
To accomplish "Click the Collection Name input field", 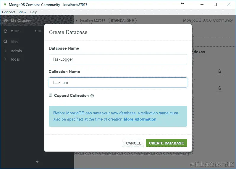I will (x=118, y=82).
